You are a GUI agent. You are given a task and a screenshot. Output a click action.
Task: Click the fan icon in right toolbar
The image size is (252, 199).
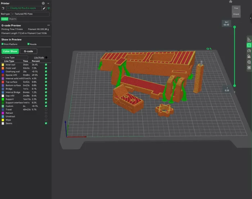[x=249, y=67]
